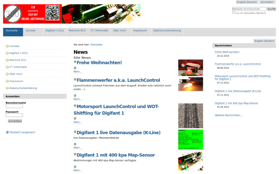Focus the Passwort input field

pyautogui.click(x=14, y=115)
